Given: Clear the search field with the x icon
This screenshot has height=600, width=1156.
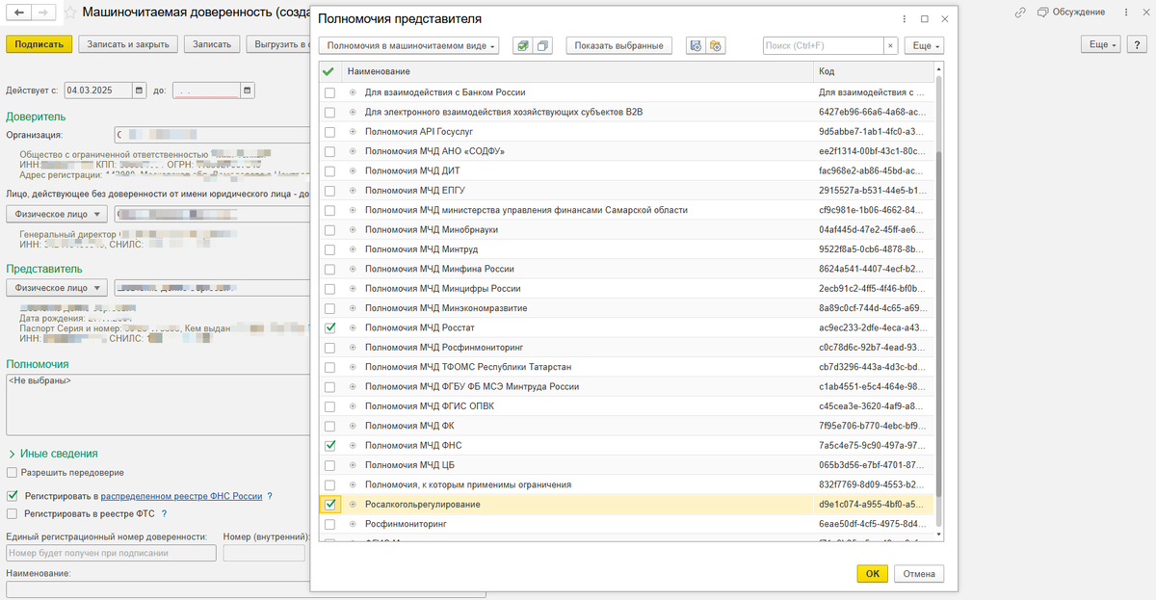Looking at the screenshot, I should pyautogui.click(x=891, y=45).
